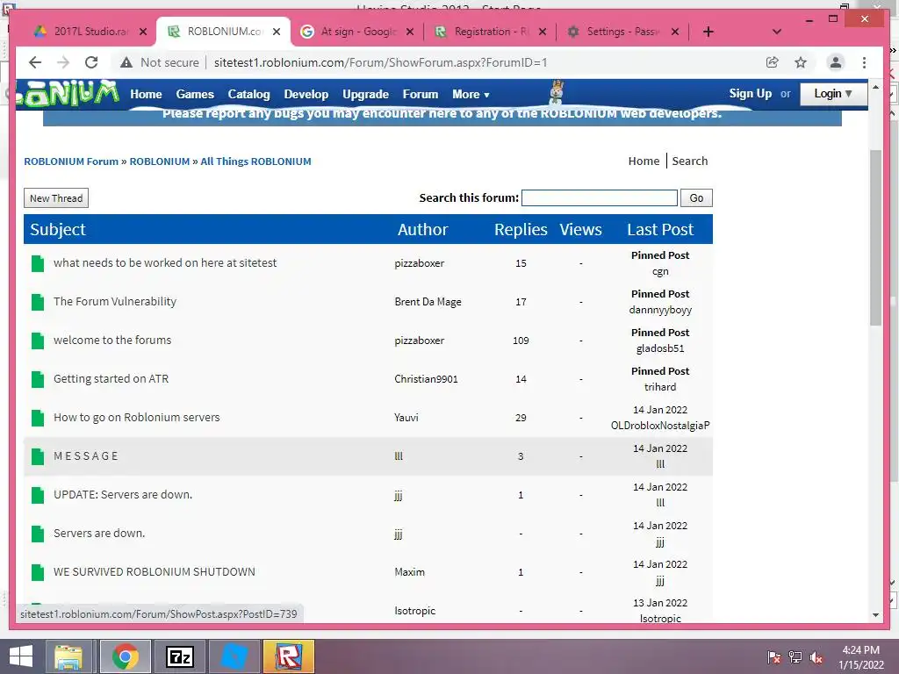Screen dimensions: 899x674
Task: Click the forward navigation arrow
Action: pyautogui.click(x=63, y=62)
